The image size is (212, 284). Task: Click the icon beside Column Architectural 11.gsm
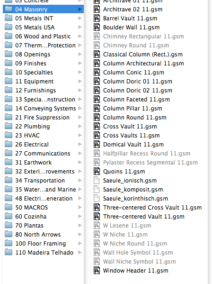(x=97, y=64)
